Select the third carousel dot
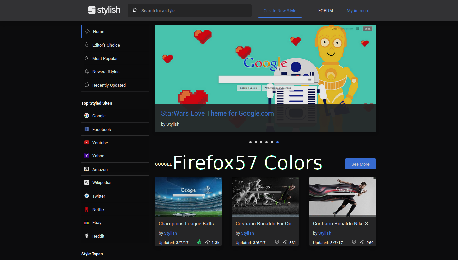The image size is (458, 260). click(261, 142)
